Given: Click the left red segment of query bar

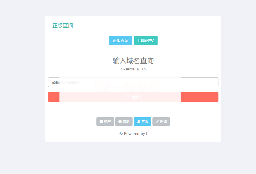Looking at the screenshot, I should (x=53, y=97).
